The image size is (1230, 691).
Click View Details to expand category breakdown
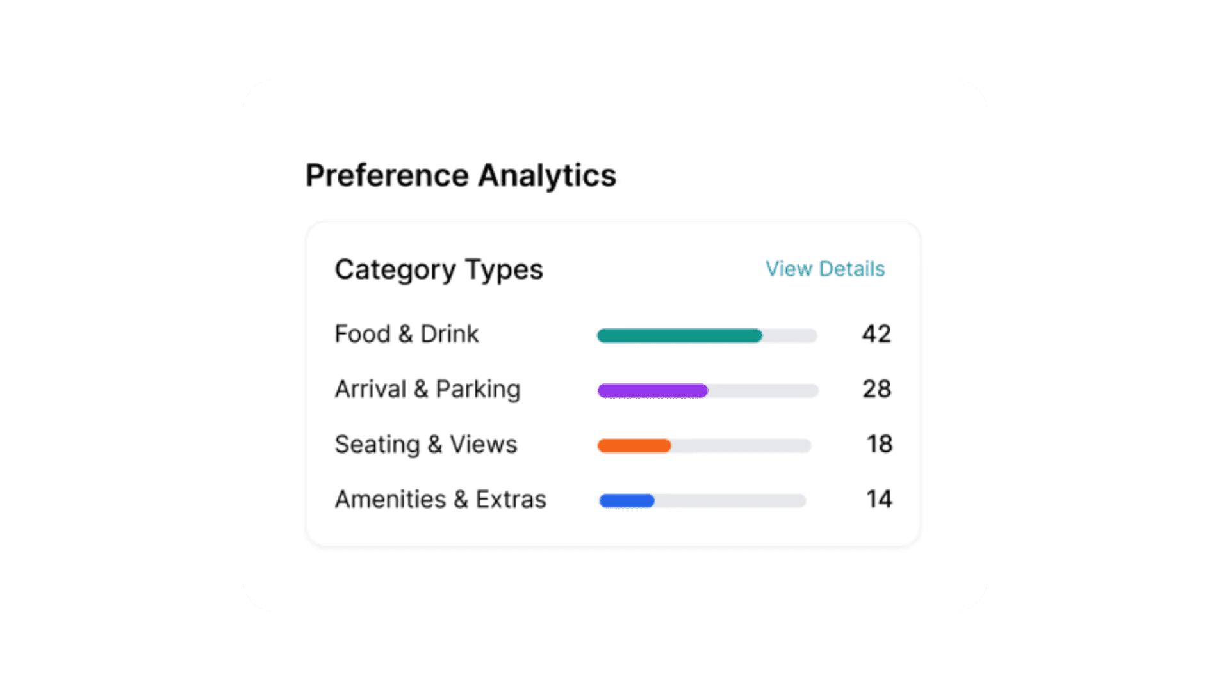click(824, 269)
